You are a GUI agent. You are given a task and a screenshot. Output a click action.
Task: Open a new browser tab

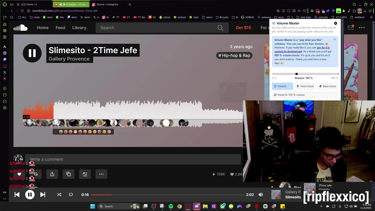click(x=130, y=4)
